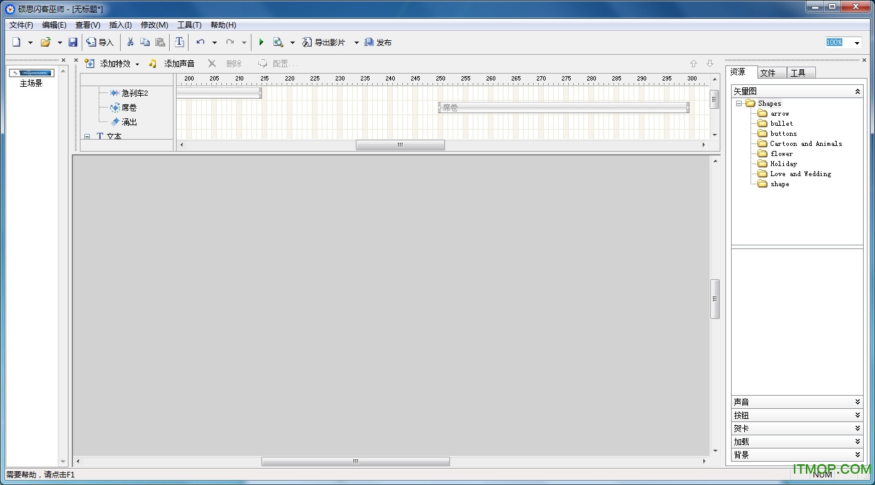Image resolution: width=875 pixels, height=485 pixels.
Task: Switch to the 资源 tab
Action: tap(741, 72)
